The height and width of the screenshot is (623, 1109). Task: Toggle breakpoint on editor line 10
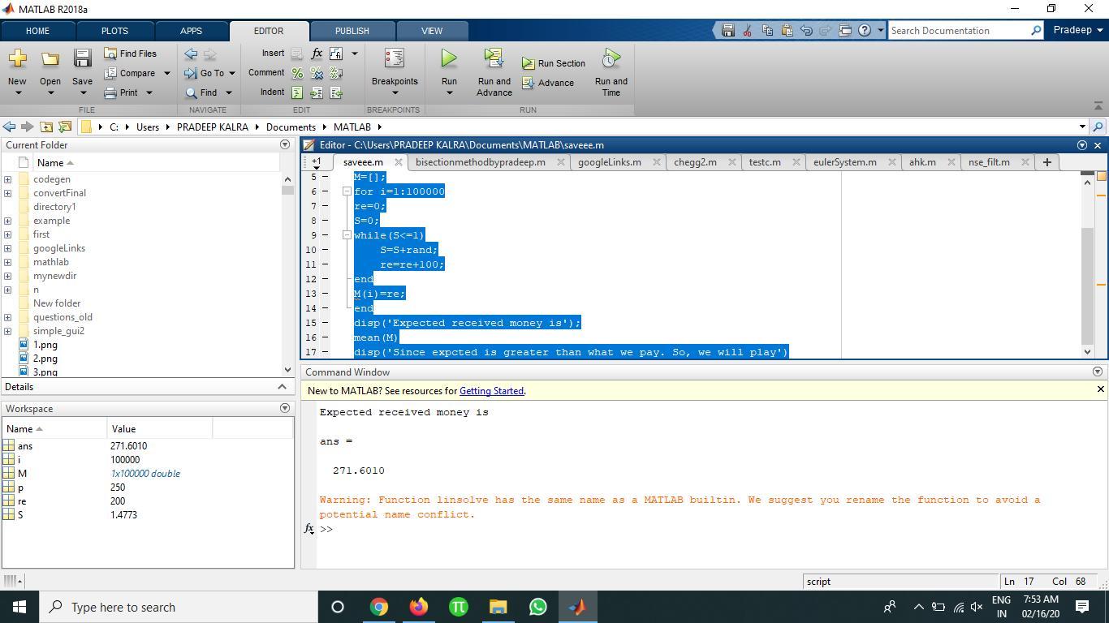click(x=326, y=250)
